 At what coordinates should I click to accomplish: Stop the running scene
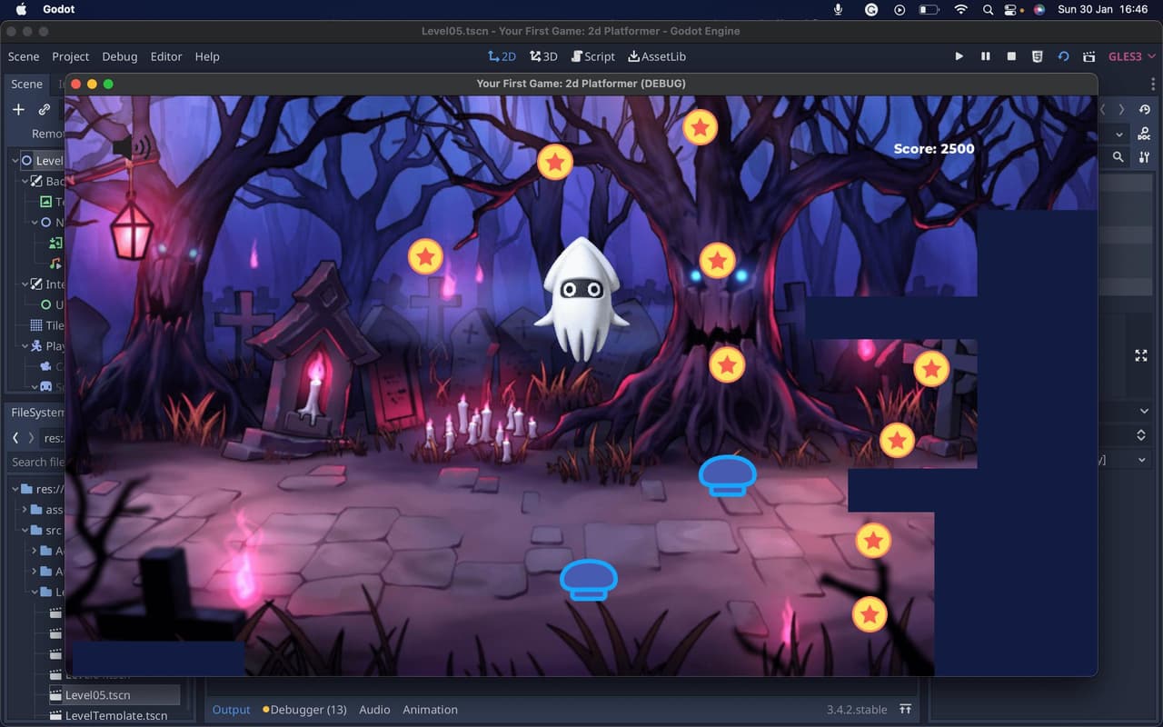pyautogui.click(x=1011, y=56)
